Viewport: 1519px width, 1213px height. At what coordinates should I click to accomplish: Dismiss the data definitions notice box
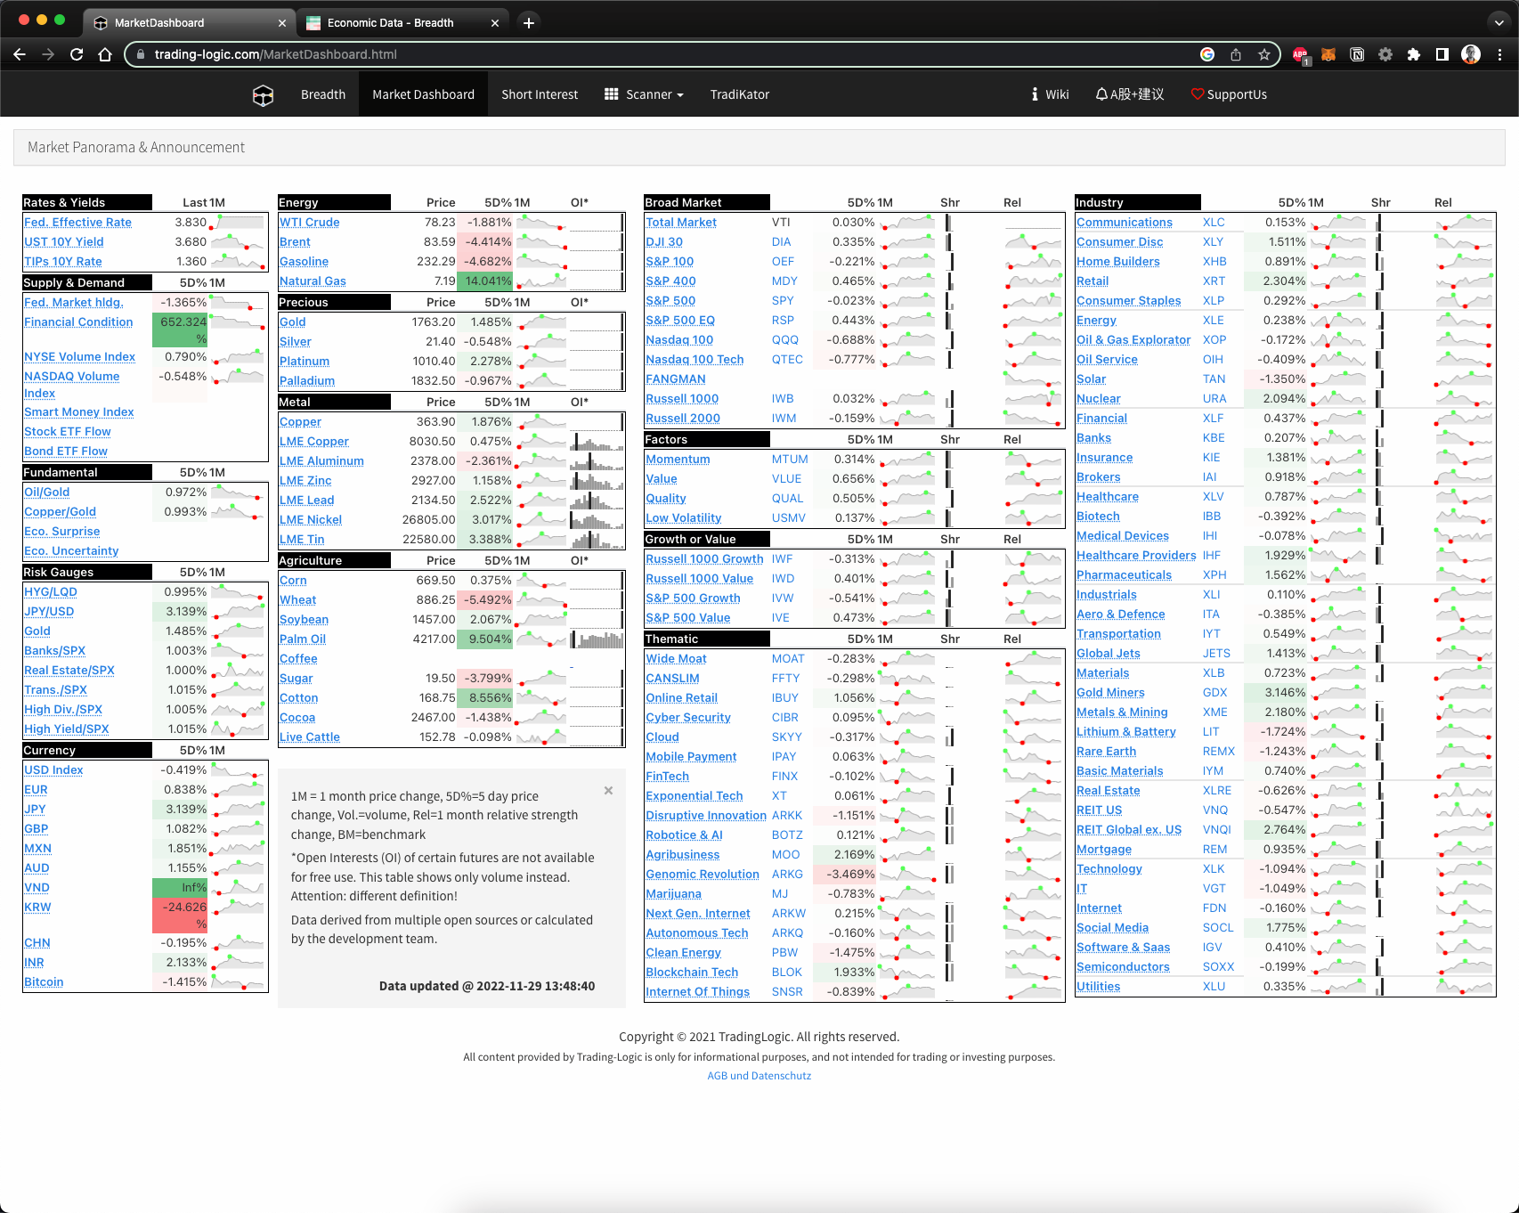(x=608, y=790)
